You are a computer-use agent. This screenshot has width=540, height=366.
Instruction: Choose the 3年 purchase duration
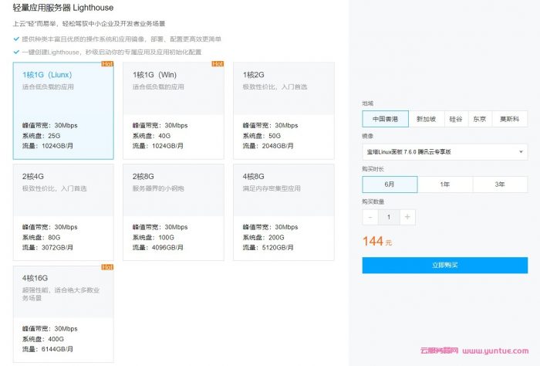pos(500,185)
